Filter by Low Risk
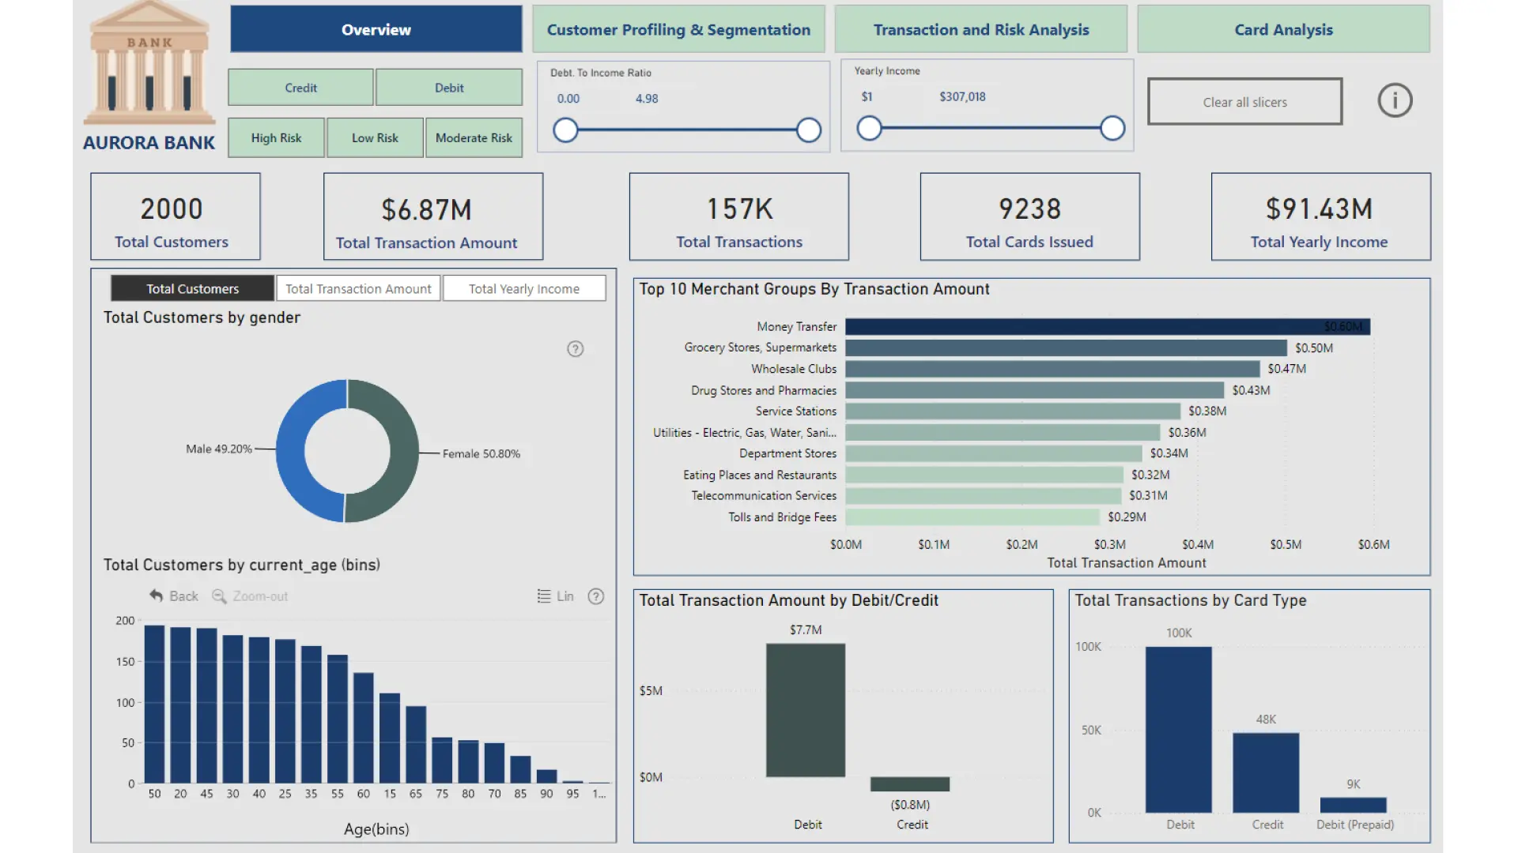The height and width of the screenshot is (853, 1518). pos(375,137)
